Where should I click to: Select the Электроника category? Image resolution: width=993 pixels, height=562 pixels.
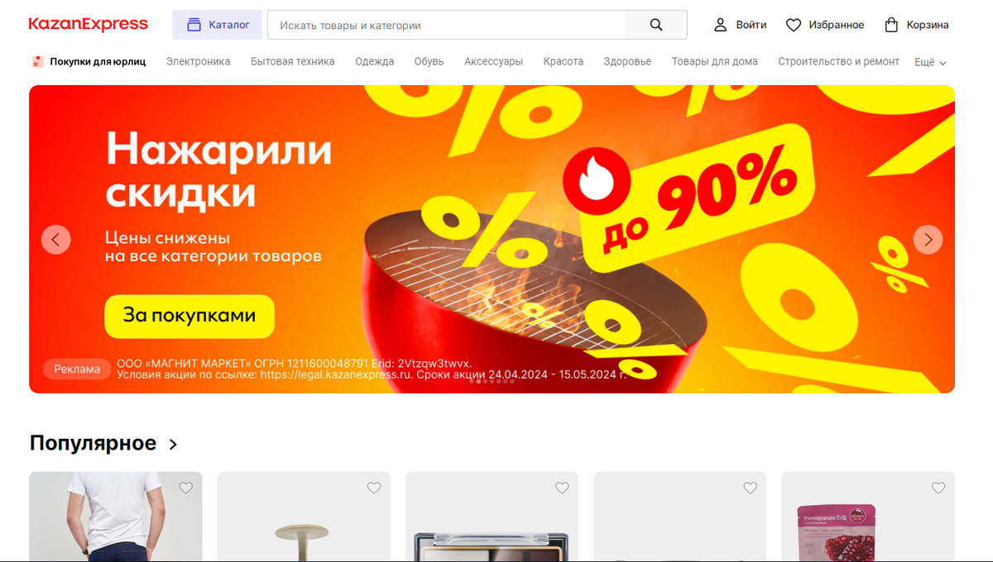(x=199, y=61)
